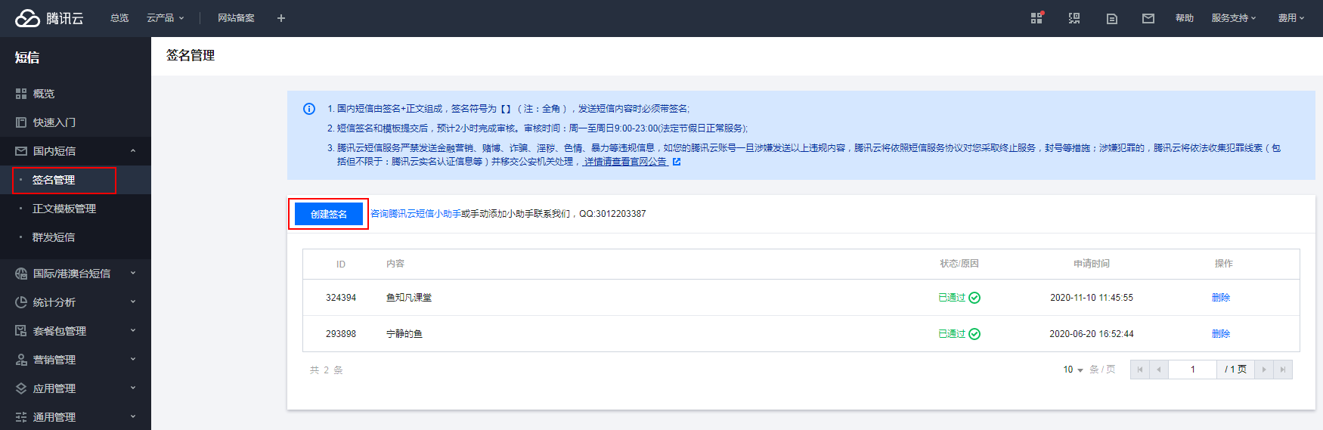This screenshot has width=1323, height=430.
Task: Delete the 鱼知凡课堂 signature
Action: pos(1220,298)
